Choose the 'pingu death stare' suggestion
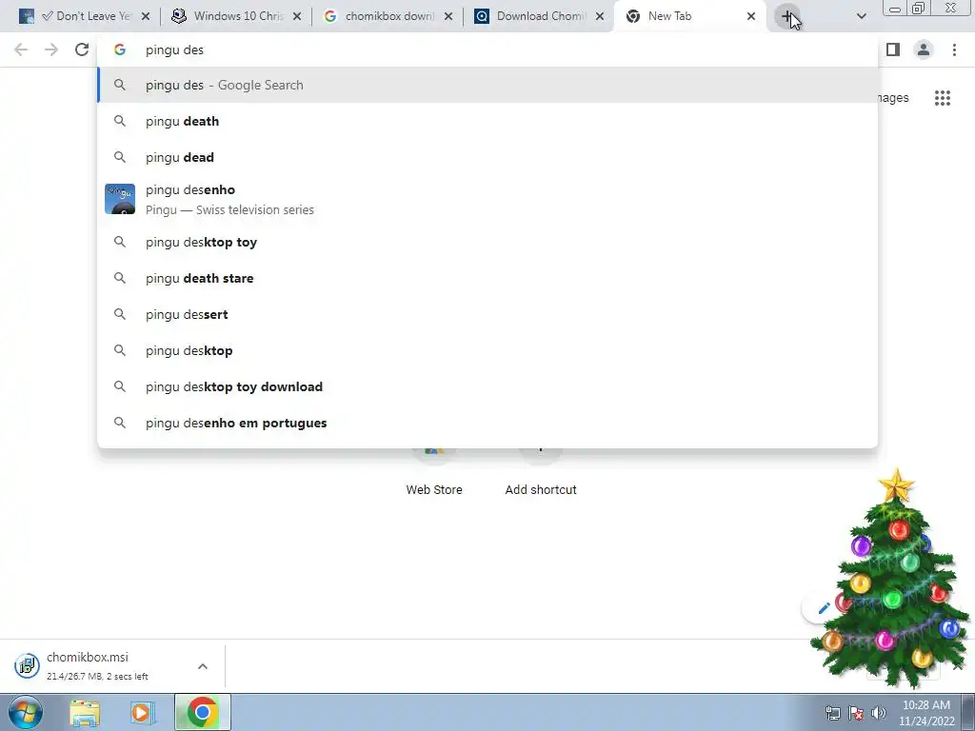Viewport: 975px width, 731px height. pos(487,278)
